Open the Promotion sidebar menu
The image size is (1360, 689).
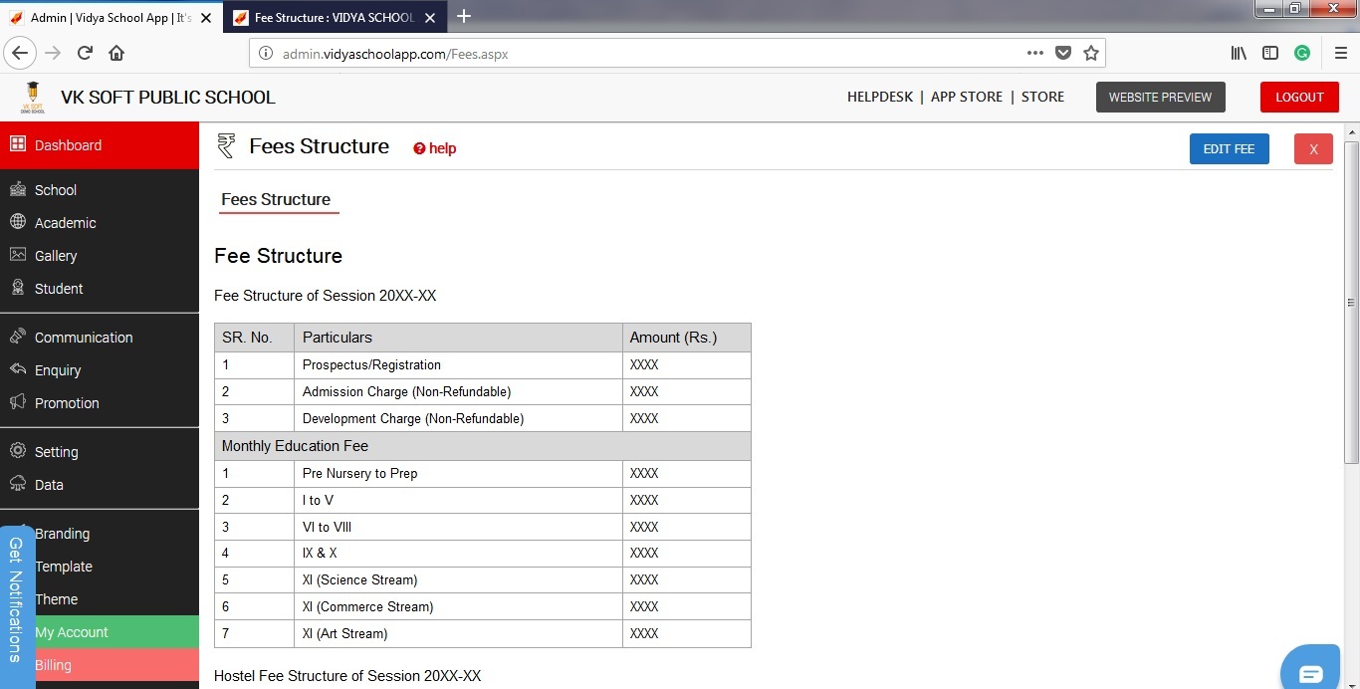(x=100, y=402)
